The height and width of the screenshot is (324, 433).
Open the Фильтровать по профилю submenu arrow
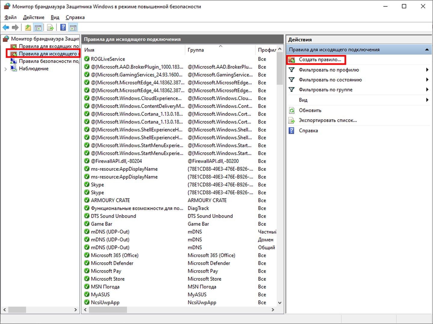click(427, 70)
